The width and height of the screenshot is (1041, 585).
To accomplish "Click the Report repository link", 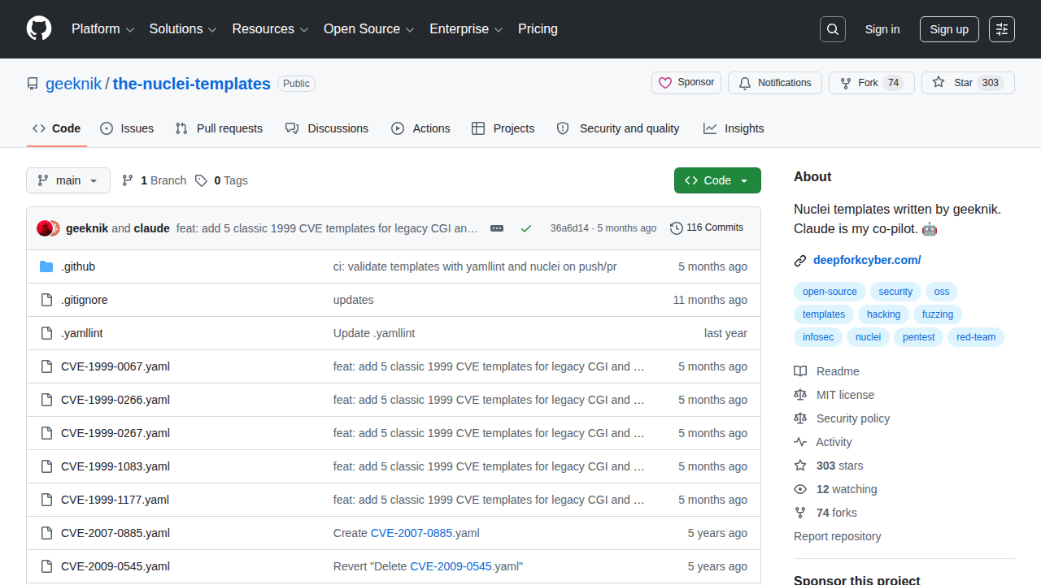I will tap(838, 536).
